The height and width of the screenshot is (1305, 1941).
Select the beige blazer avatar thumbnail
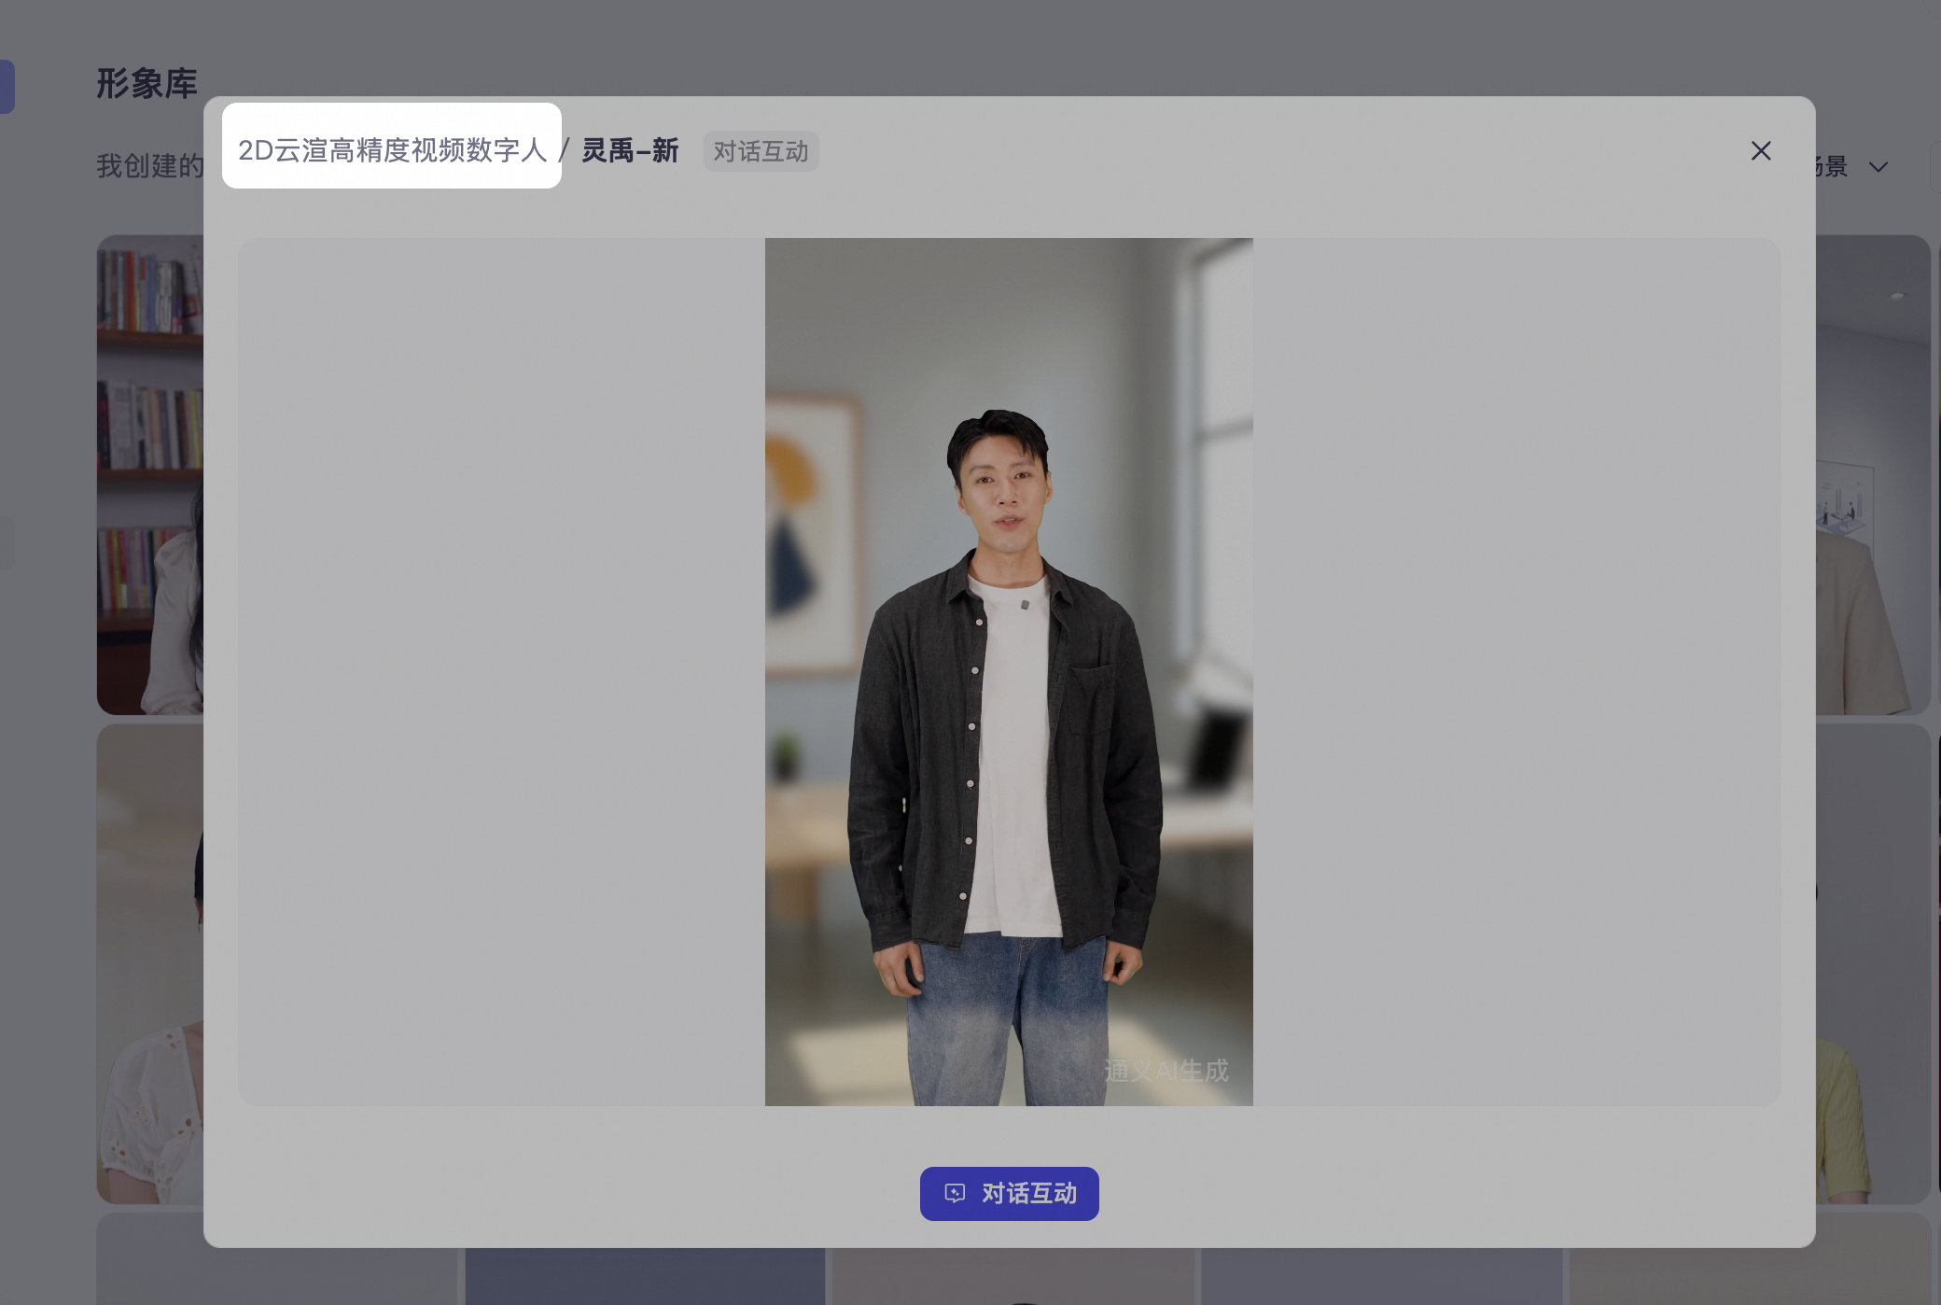[x=1873, y=474]
